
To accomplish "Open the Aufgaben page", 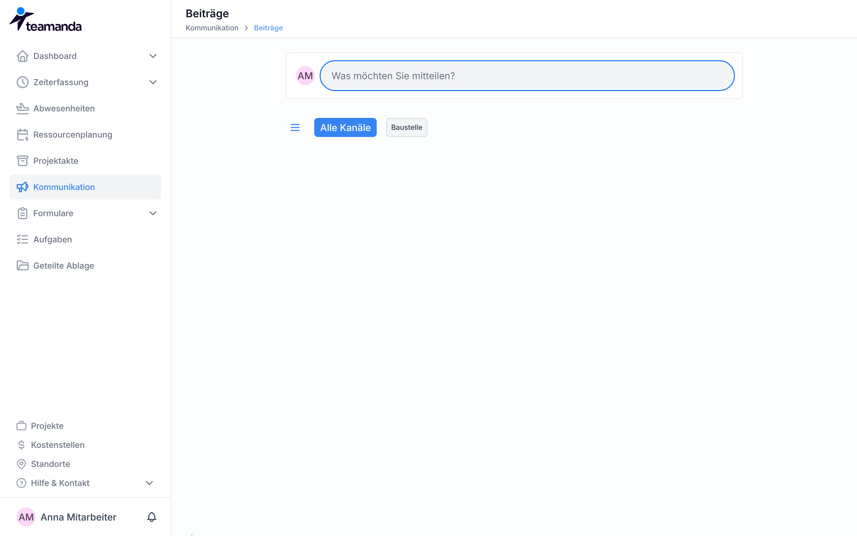I will pos(85,240).
